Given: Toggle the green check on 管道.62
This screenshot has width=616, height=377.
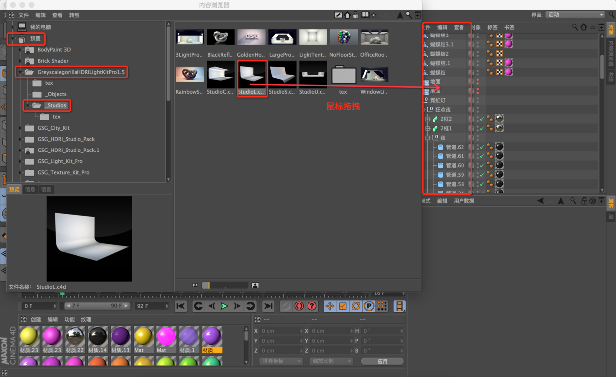Looking at the screenshot, I should tap(481, 147).
